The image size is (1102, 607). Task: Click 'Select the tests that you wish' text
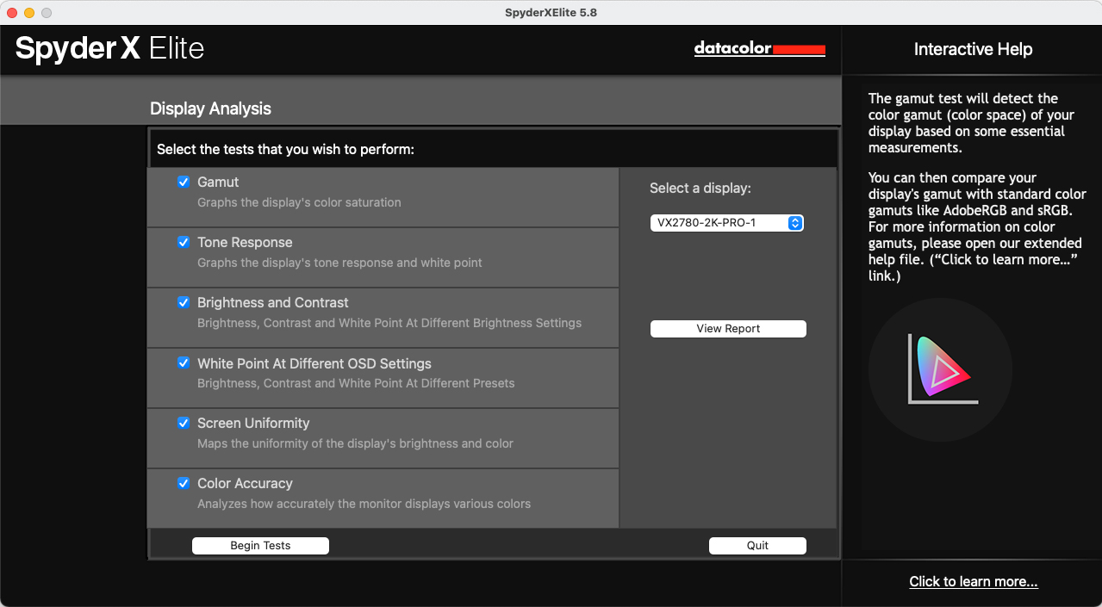click(x=285, y=150)
